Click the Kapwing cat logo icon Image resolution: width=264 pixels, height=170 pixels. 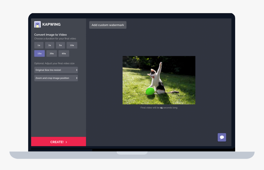coord(37,25)
